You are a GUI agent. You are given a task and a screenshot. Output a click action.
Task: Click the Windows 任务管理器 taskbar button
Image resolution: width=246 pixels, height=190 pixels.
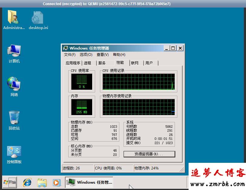tap(89, 182)
